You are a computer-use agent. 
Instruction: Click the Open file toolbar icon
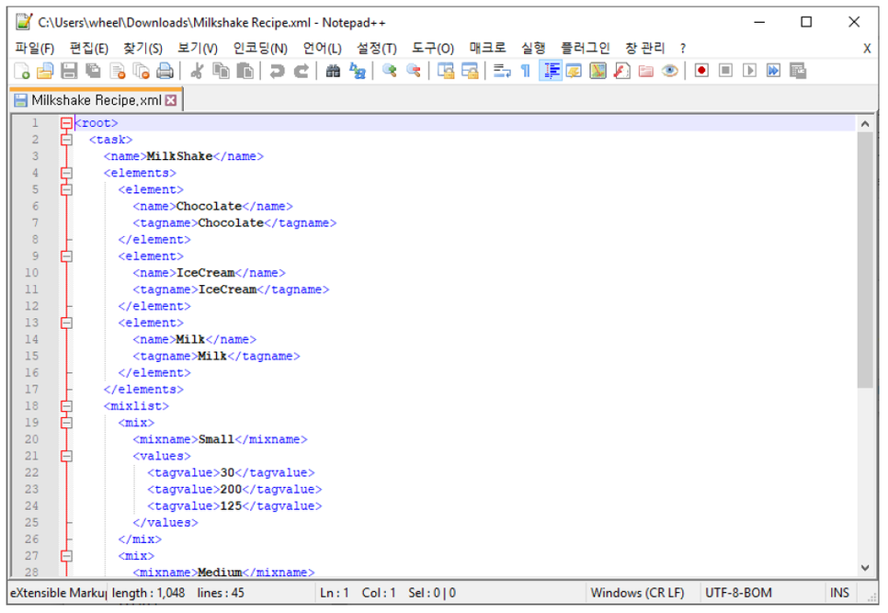click(x=45, y=71)
